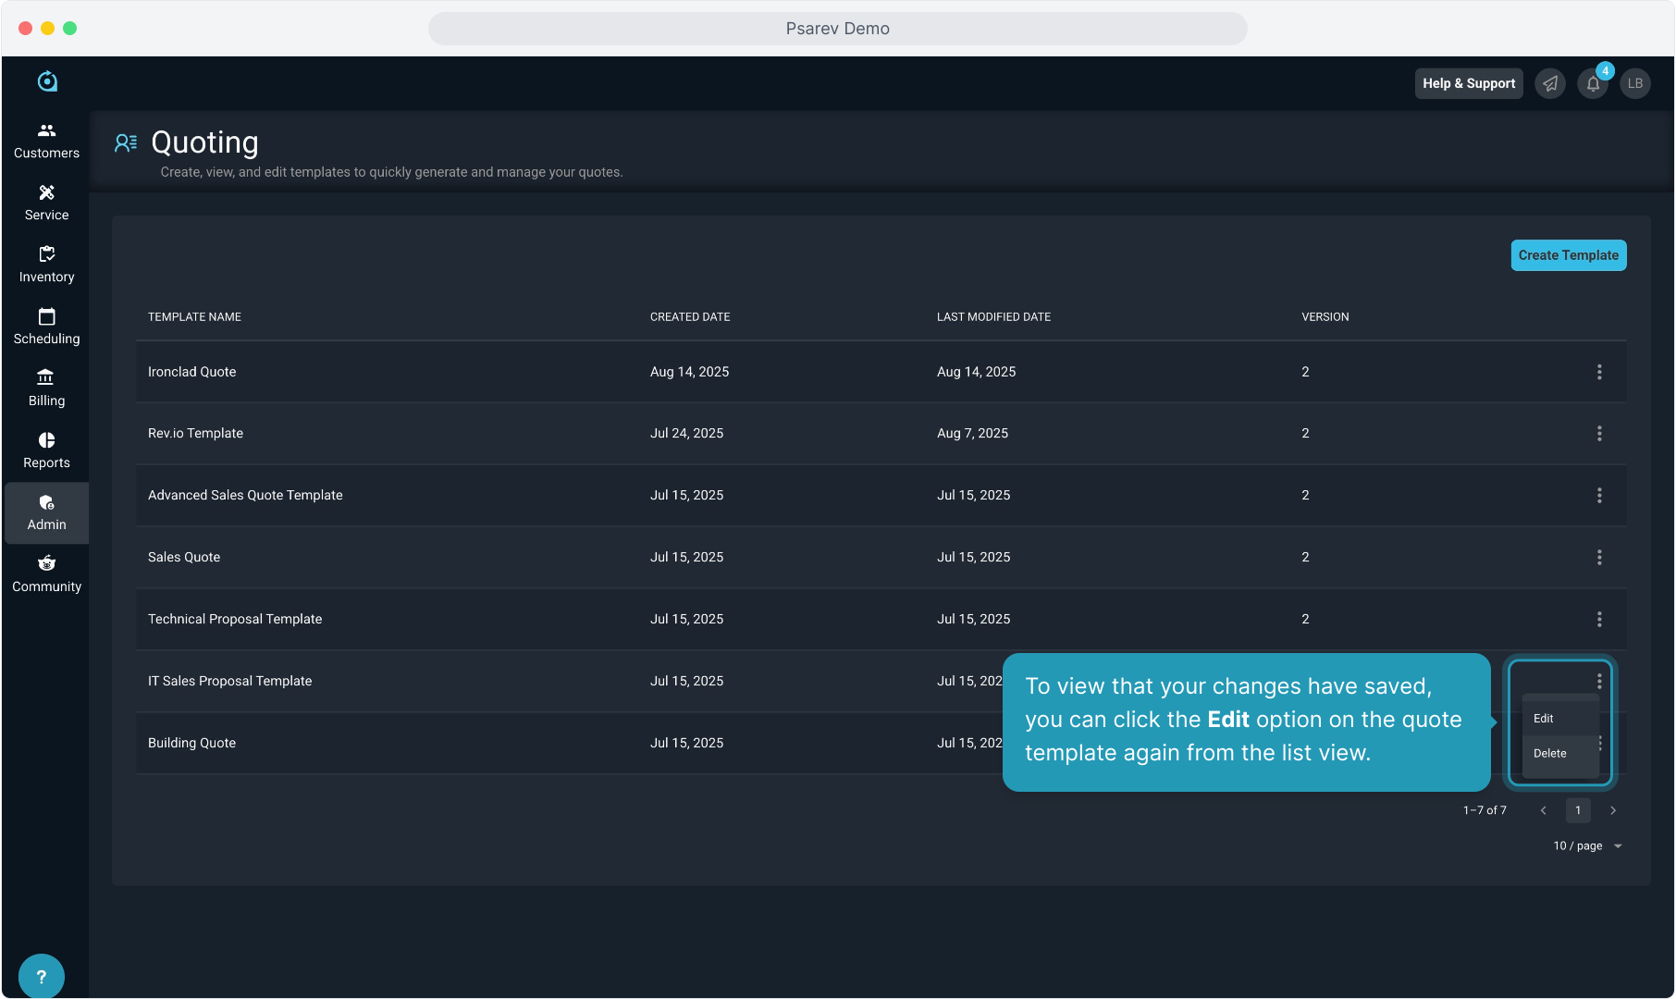Viewport: 1676px width, 999px height.
Task: Click the paper plane send icon
Action: pyautogui.click(x=1550, y=84)
